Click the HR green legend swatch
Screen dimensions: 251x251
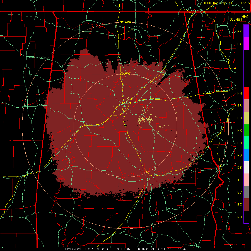[246, 131]
